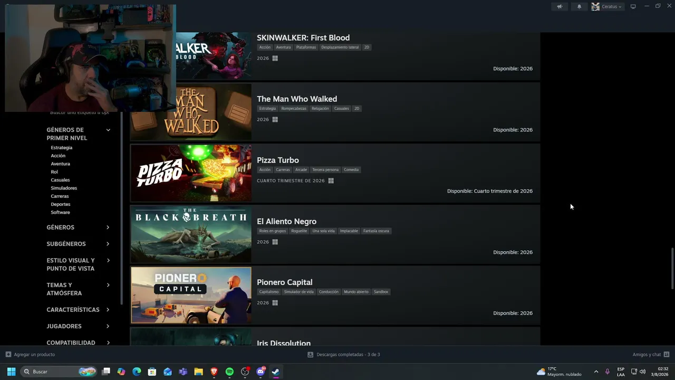Filter by the Rol genre
Image resolution: width=675 pixels, height=380 pixels.
54,172
